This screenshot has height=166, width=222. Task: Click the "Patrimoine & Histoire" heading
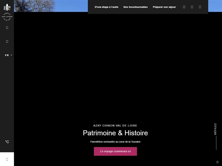(x=115, y=133)
